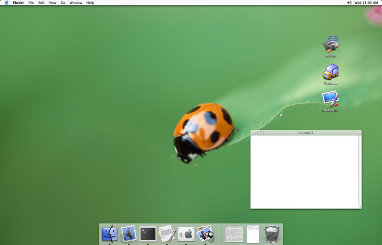Open Finder from the Dock
Viewport: 382px width, 245px height.
pyautogui.click(x=110, y=234)
